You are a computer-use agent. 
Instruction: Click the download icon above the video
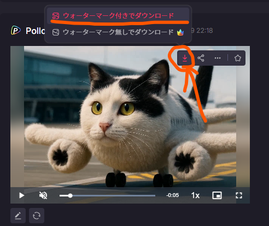click(185, 58)
